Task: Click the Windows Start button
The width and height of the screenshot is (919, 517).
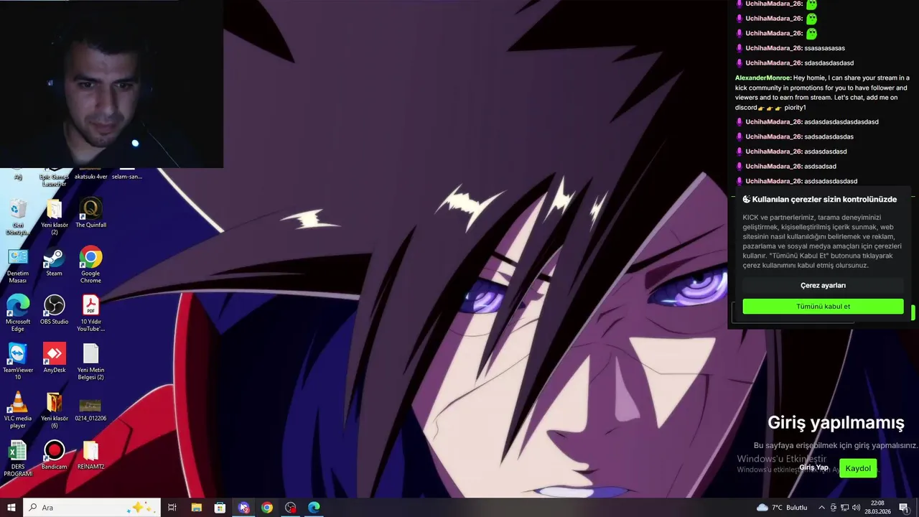Action: tap(11, 508)
